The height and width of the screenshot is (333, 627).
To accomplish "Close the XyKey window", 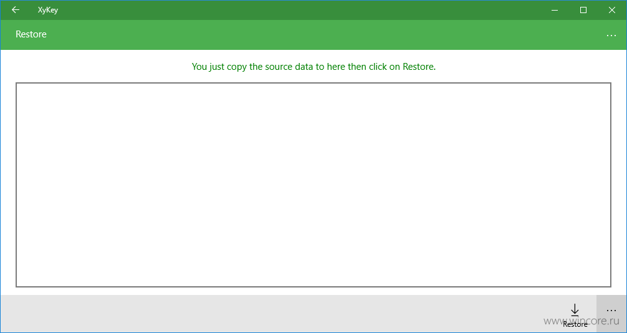I will pyautogui.click(x=612, y=10).
